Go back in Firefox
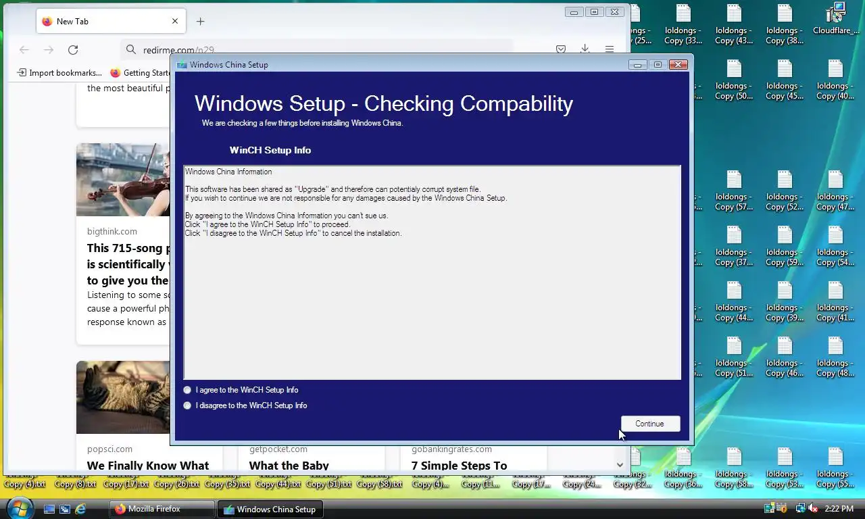Image resolution: width=865 pixels, height=519 pixels. [x=24, y=49]
